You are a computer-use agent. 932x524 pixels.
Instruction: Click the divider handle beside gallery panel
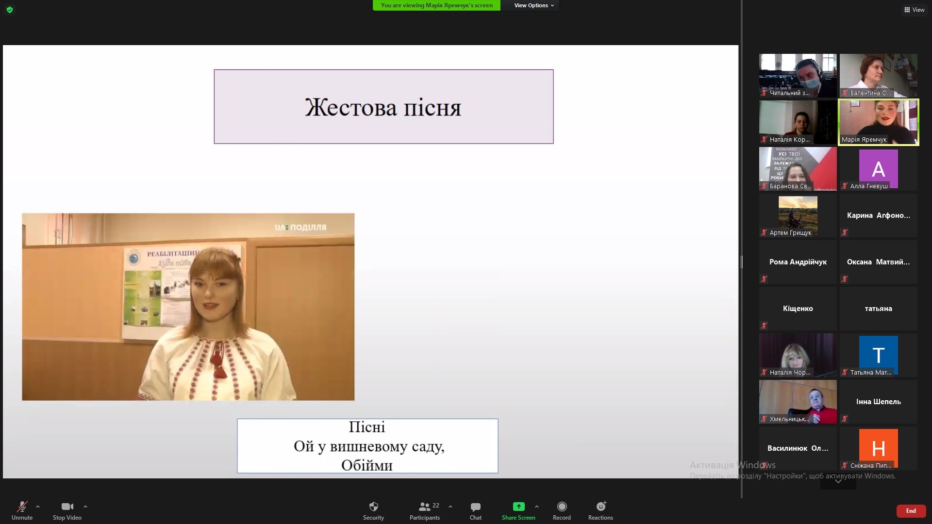pyautogui.click(x=741, y=262)
